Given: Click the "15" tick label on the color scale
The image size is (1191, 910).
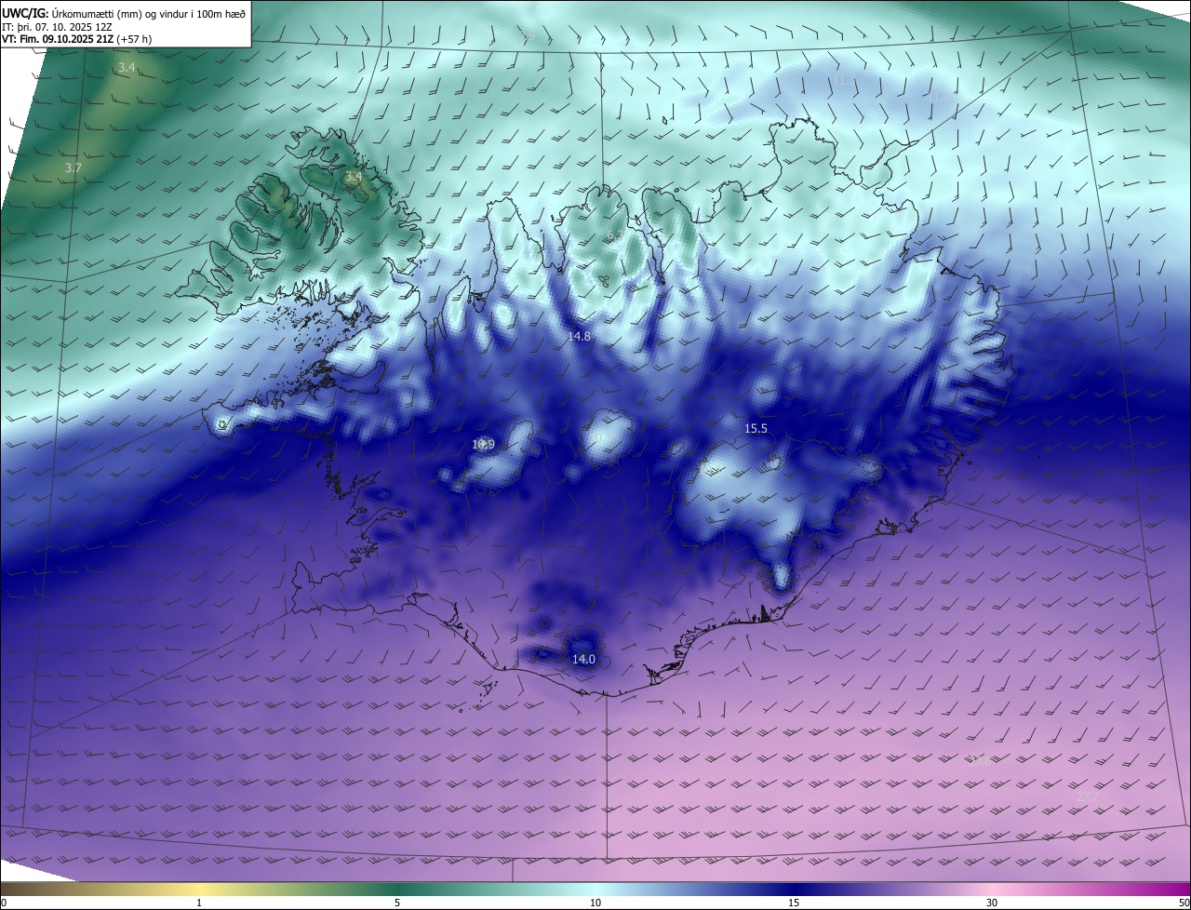Looking at the screenshot, I should tap(794, 903).
